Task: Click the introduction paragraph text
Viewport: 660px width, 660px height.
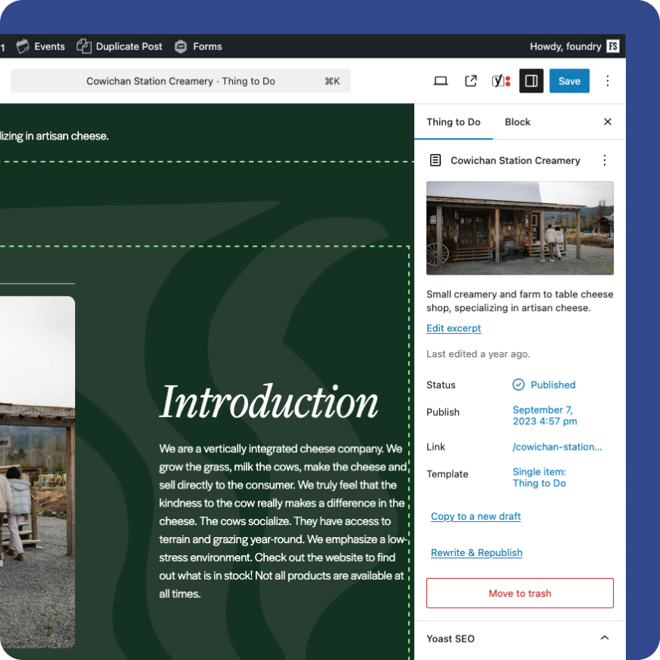Action: [x=283, y=521]
